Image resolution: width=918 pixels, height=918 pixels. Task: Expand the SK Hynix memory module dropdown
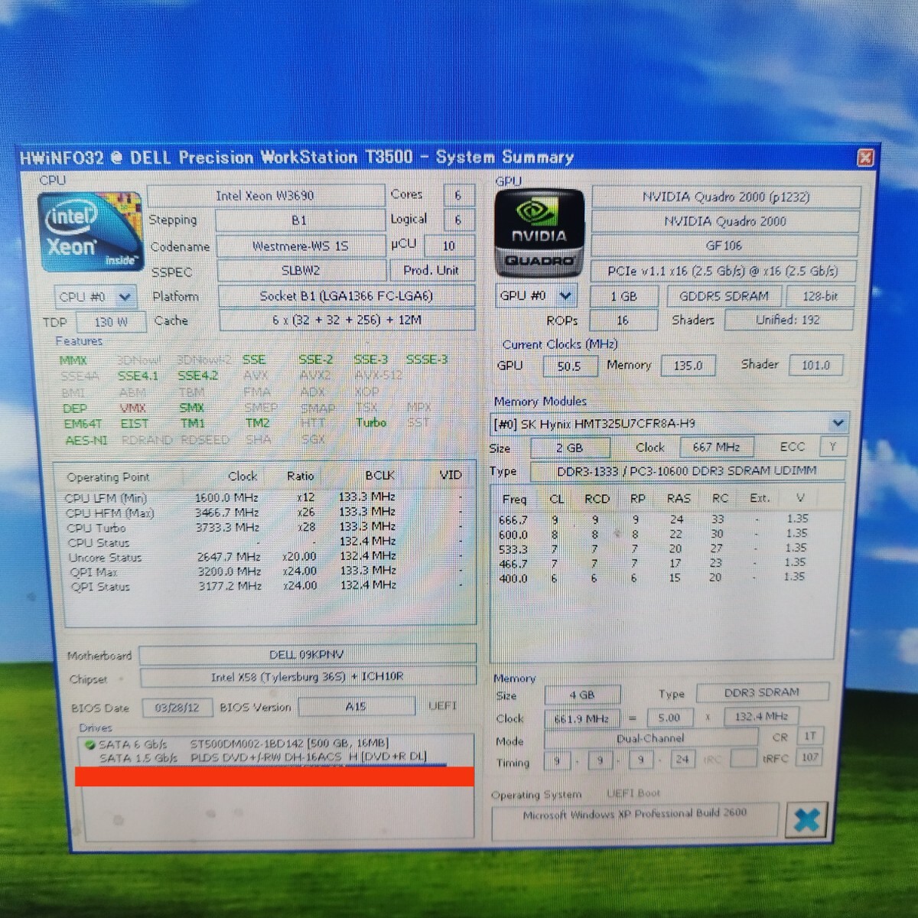[x=838, y=423]
